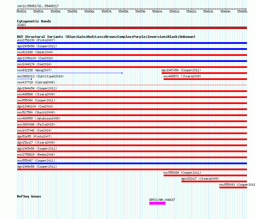Select the blue nsv555087 gain bar

tap(132, 163)
